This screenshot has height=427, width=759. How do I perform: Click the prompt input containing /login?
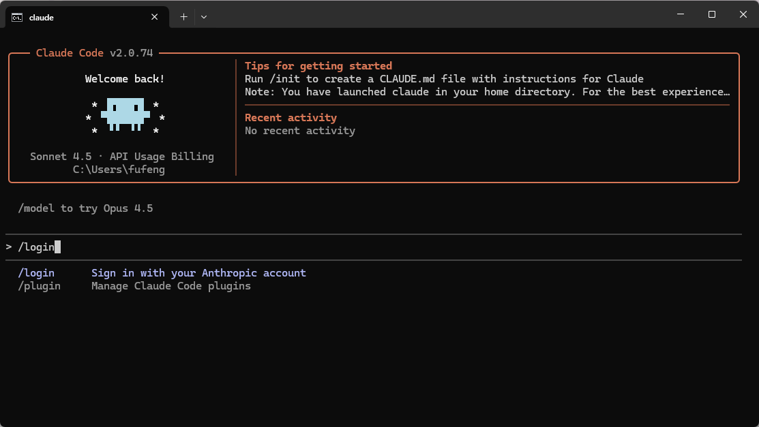[373, 247]
